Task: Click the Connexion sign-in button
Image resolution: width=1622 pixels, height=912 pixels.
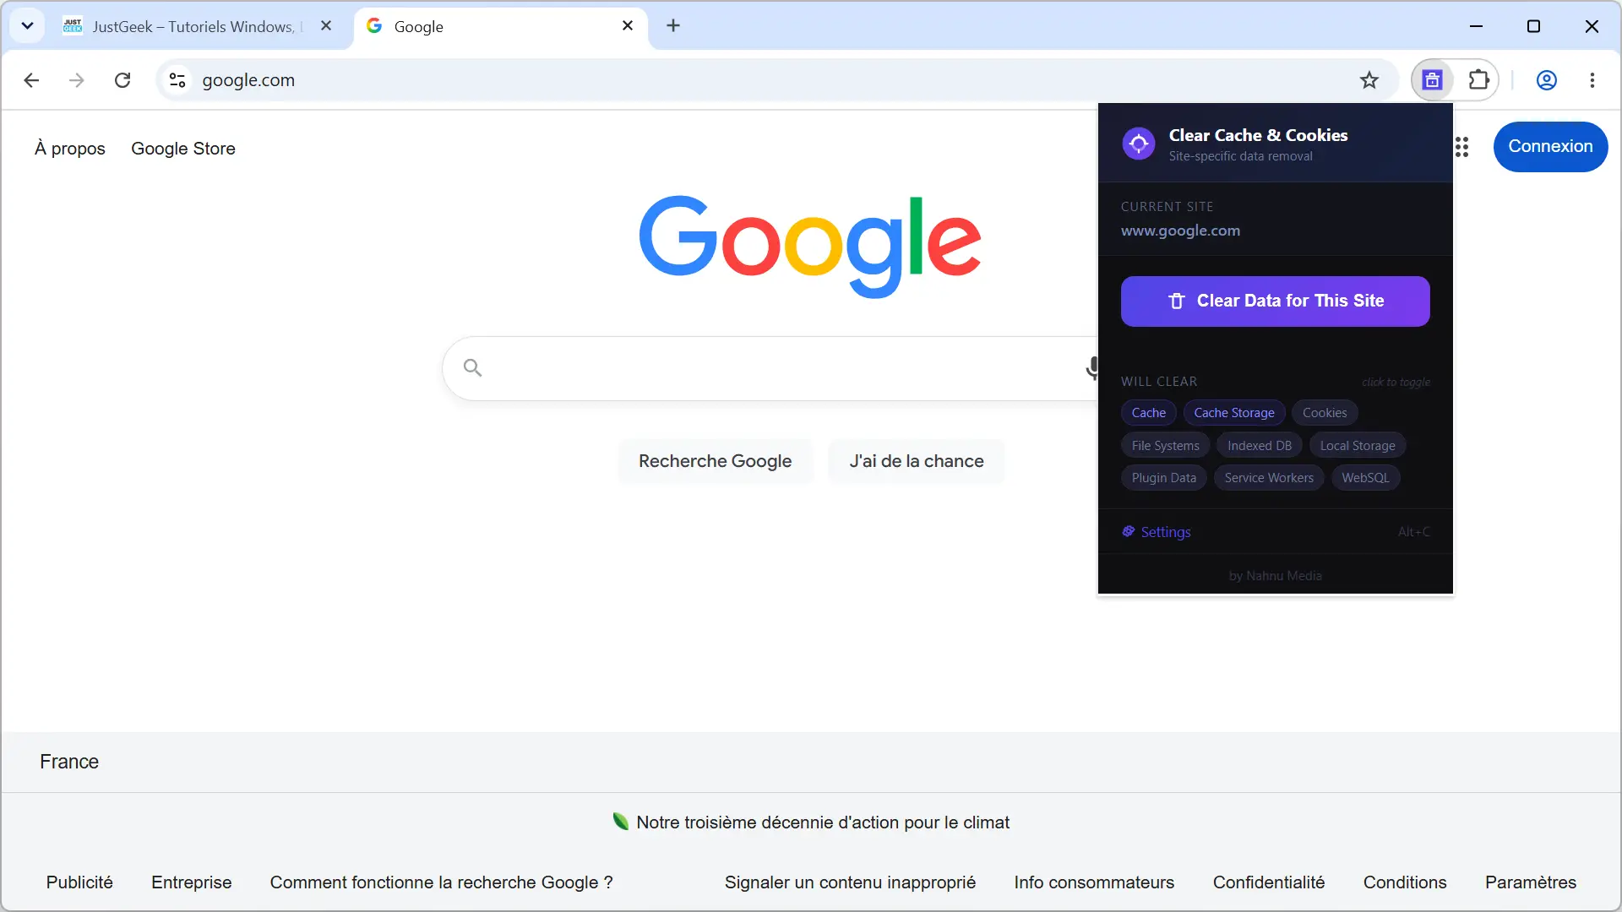Action: [1550, 147]
